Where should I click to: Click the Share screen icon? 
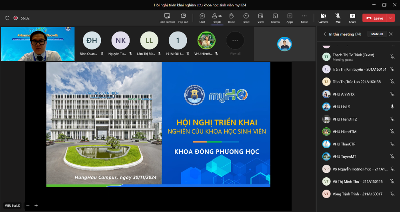(352, 16)
